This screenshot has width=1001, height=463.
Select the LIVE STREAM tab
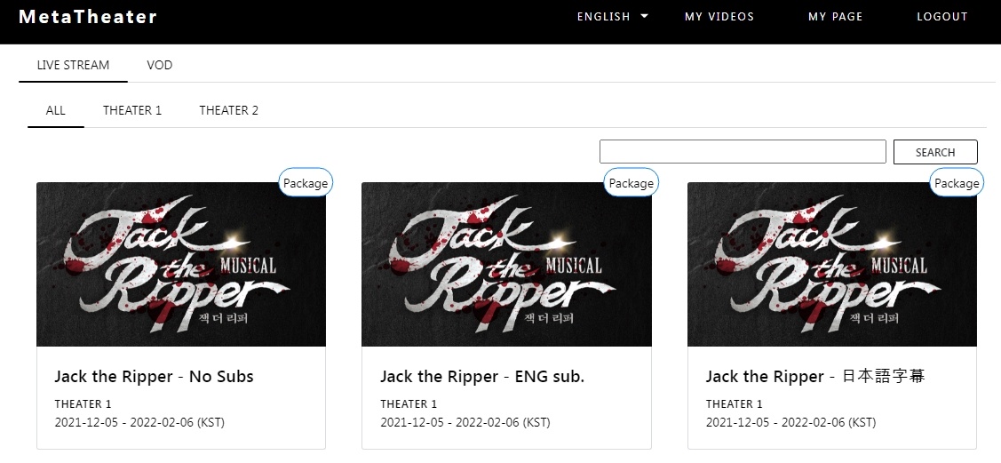tap(73, 65)
